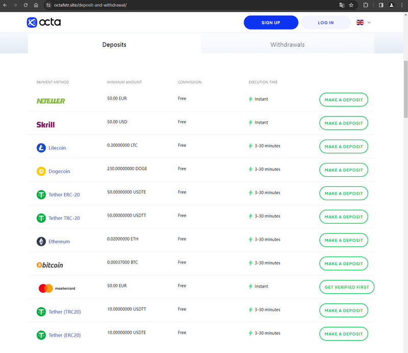
Task: Open the Litecoin payment method link
Action: pos(57,148)
